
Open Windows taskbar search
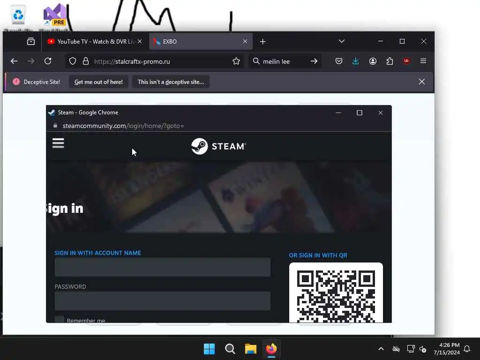(x=230, y=349)
